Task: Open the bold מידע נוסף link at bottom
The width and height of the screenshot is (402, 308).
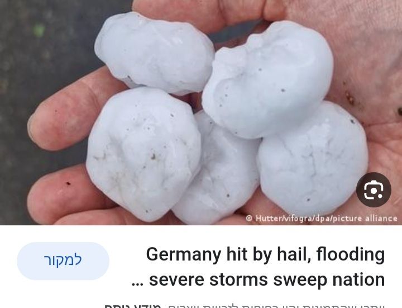Action: pyautogui.click(x=132, y=306)
